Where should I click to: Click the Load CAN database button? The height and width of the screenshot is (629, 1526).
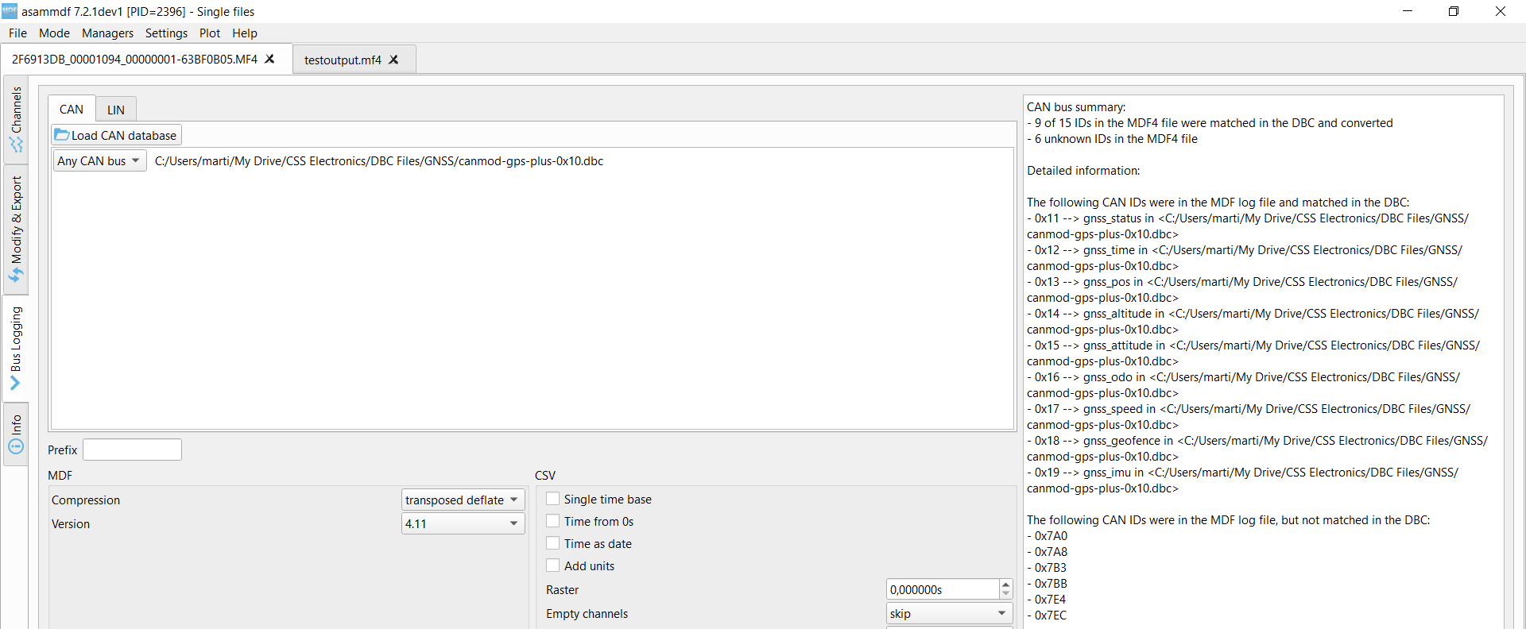click(x=116, y=135)
